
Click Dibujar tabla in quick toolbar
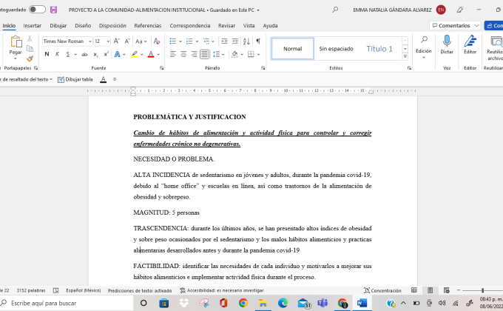[x=75, y=79]
